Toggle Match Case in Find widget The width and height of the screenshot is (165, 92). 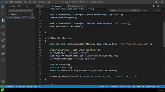tap(133, 10)
